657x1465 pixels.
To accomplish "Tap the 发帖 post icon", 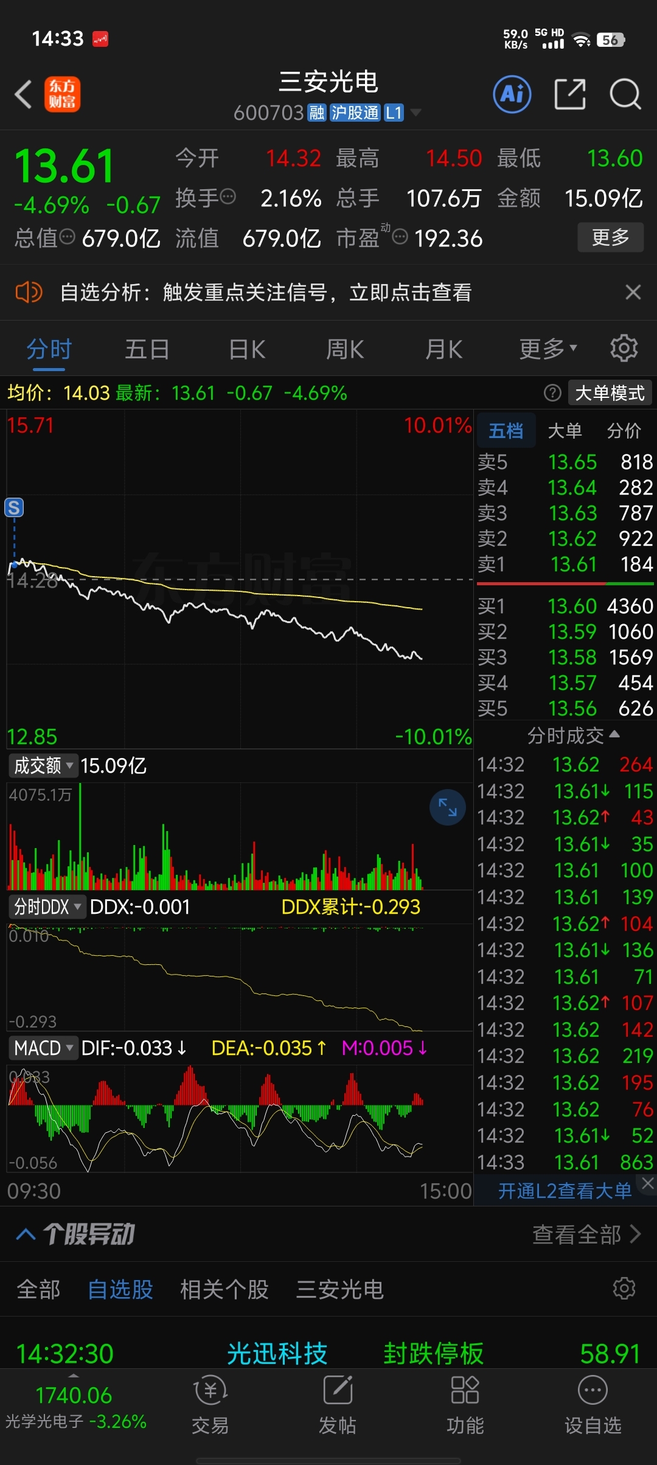I will [x=338, y=1404].
